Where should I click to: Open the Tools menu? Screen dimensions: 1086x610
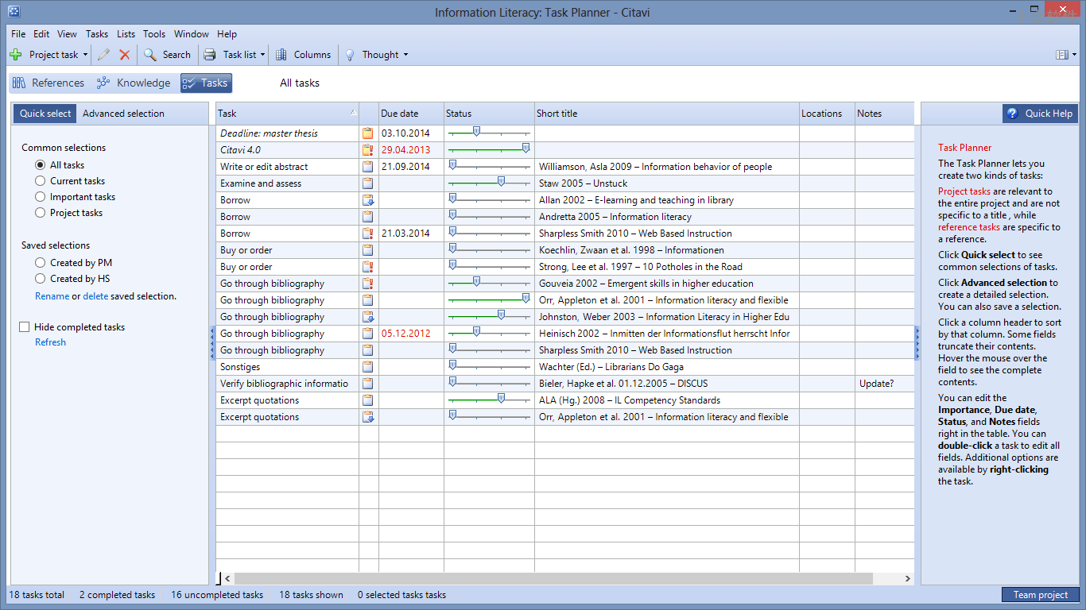154,34
